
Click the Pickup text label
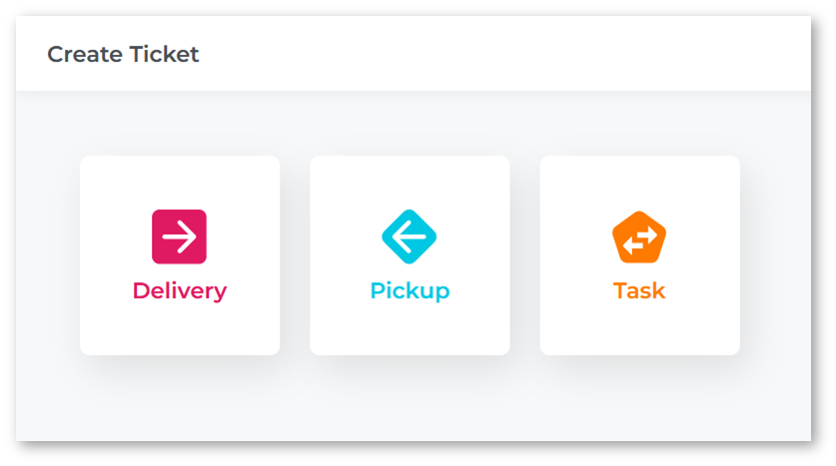click(x=410, y=291)
